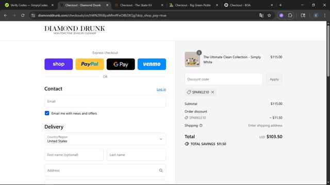Close the Checkout - The Skate Kit tab

(x=162, y=5)
